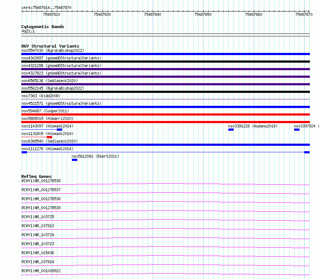320x279 pixels.
Task: Open transcript RCHY1|NM_001278538
Action: [x=41, y=181]
